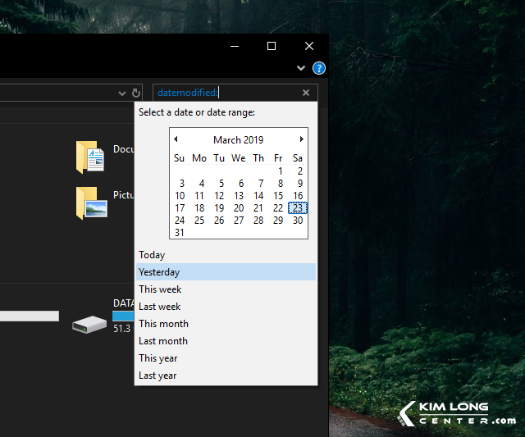Screen dimensions: 525x437
Task: Click the March 2019 calendar header
Action: click(238, 140)
